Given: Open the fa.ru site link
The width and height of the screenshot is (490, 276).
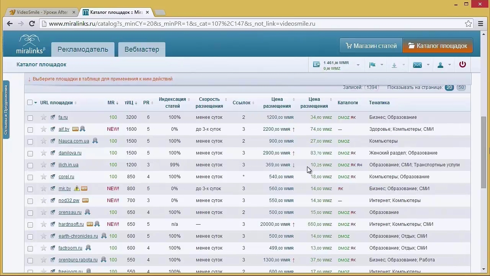Looking at the screenshot, I should click(x=63, y=117).
